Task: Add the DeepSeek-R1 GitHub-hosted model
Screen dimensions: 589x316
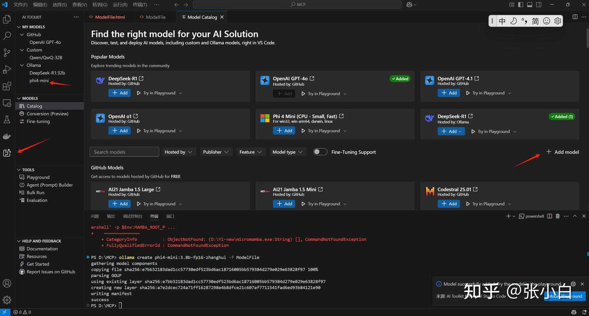Action: tap(119, 93)
